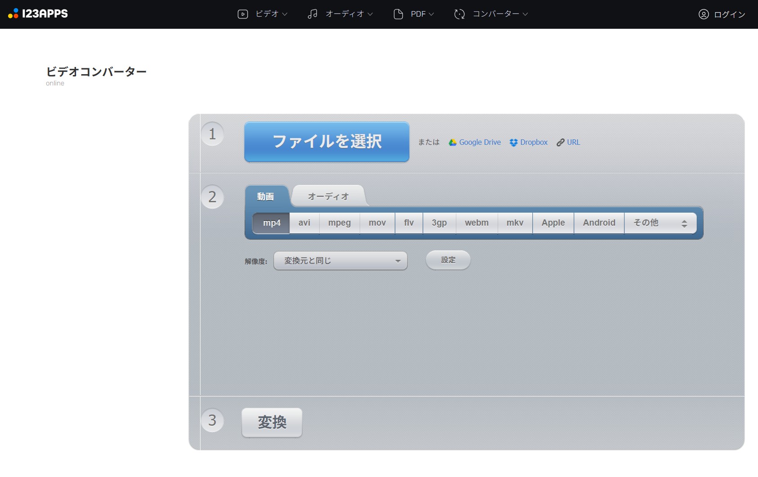Select the 動画 tab

point(266,196)
